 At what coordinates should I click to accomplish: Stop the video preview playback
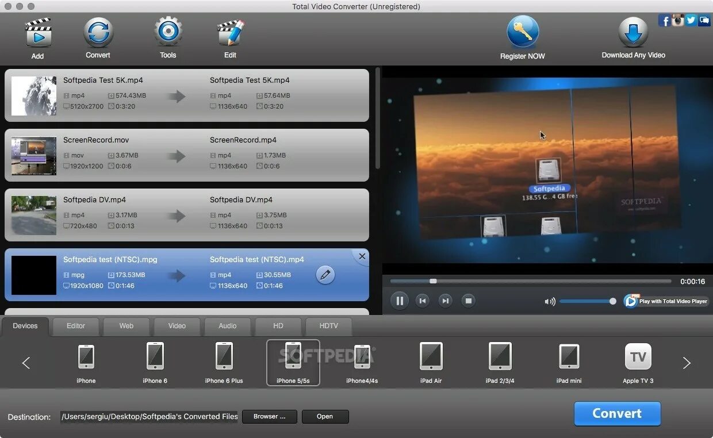[x=469, y=301]
